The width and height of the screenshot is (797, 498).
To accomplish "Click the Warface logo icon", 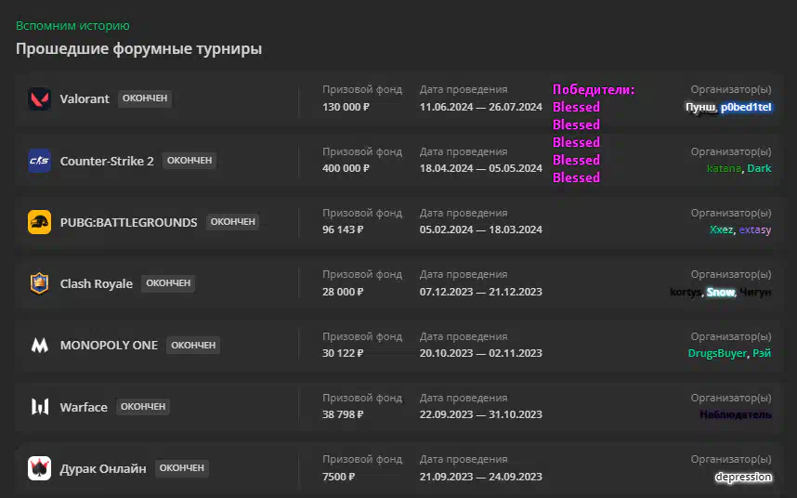I will coord(39,407).
